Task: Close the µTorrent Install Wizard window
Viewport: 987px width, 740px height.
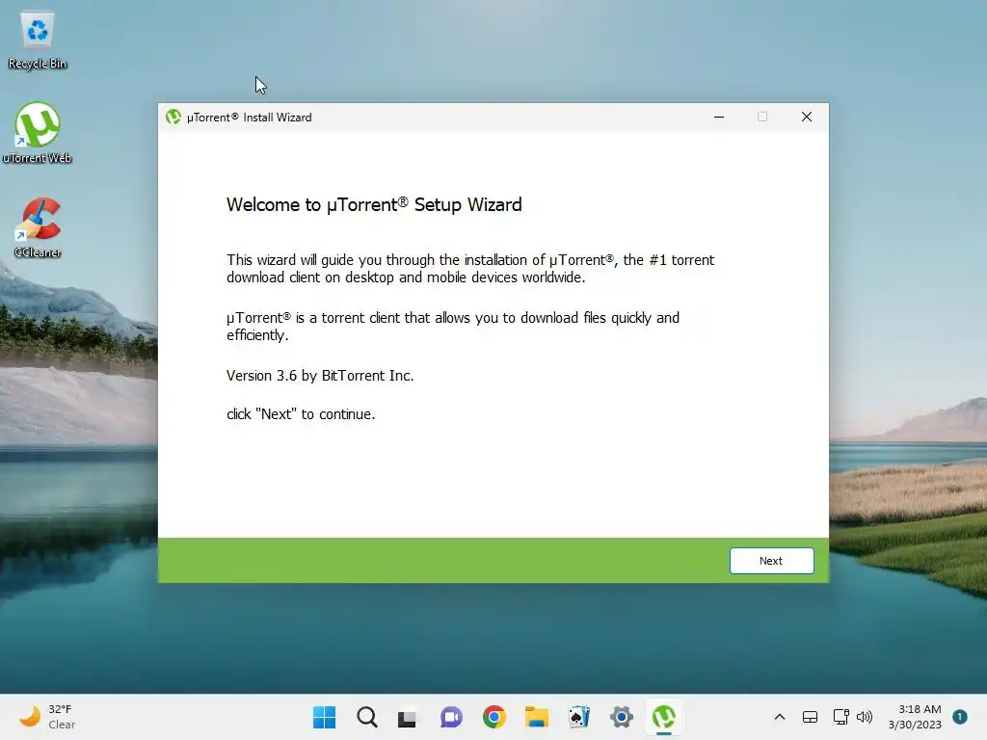Action: click(807, 117)
